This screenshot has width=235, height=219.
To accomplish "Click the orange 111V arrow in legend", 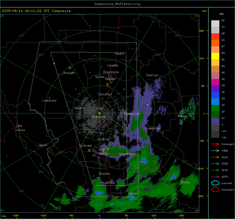I will pyautogui.click(x=215, y=157).
